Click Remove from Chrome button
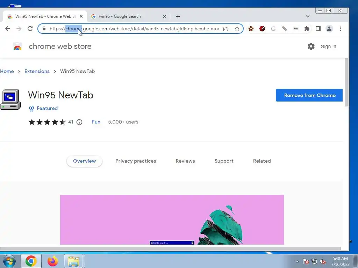This screenshot has height=268, width=358. [x=309, y=95]
